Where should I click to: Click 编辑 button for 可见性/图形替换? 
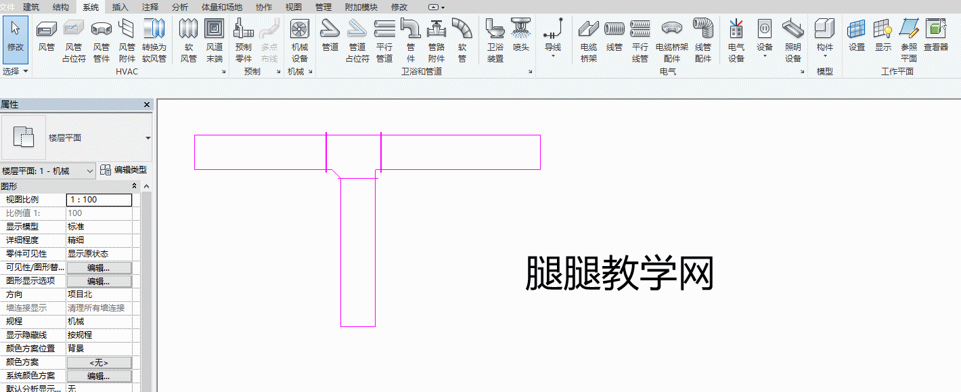tap(99, 267)
